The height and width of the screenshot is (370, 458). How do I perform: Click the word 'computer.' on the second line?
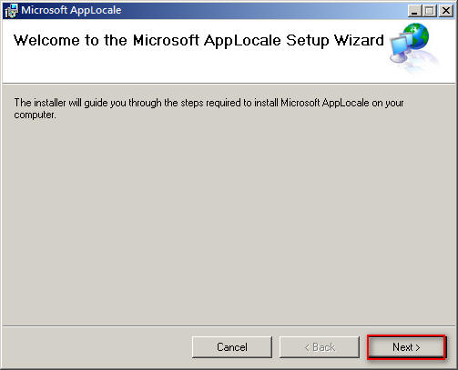(35, 115)
